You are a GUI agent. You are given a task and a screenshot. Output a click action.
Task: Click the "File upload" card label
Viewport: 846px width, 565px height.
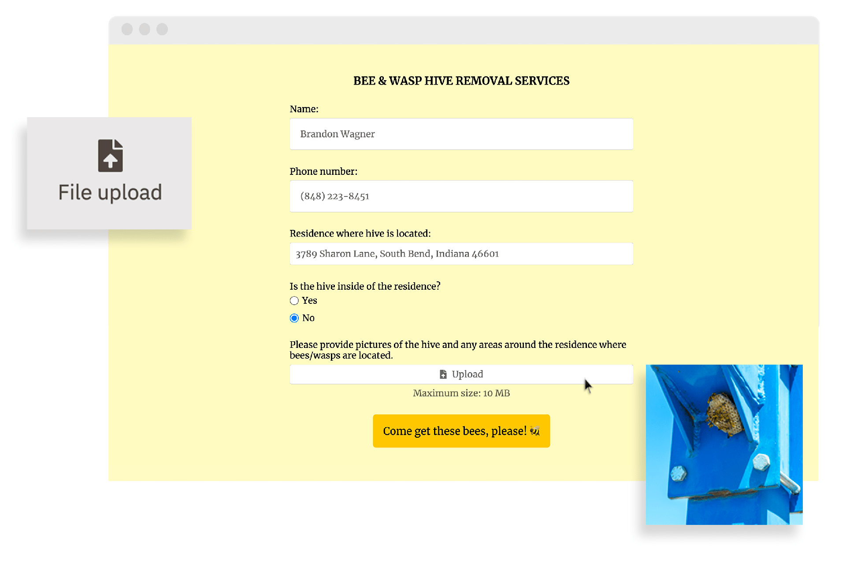(x=110, y=192)
